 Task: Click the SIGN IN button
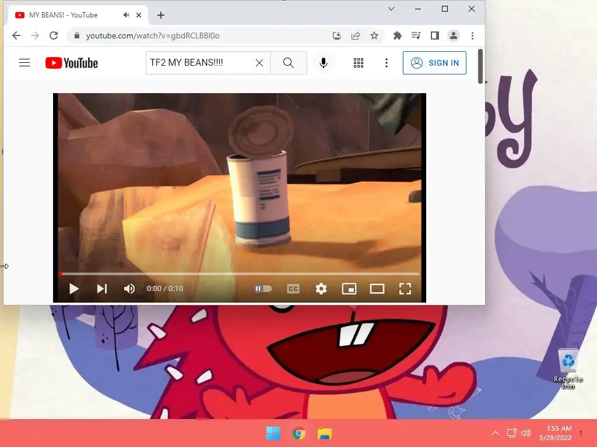pos(434,63)
